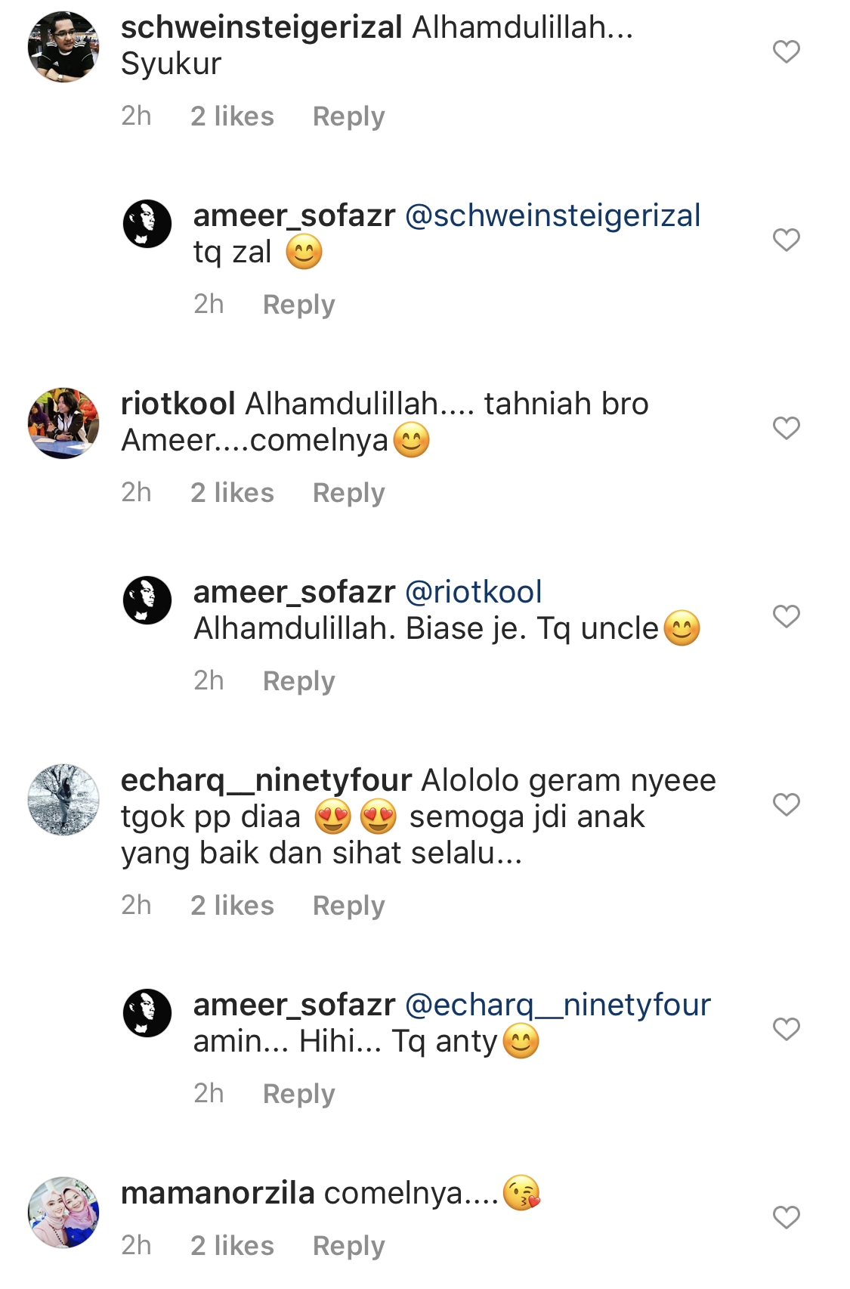Like echarq__ninetyfour's comment with heart icon
The width and height of the screenshot is (850, 1289).
[x=786, y=804]
